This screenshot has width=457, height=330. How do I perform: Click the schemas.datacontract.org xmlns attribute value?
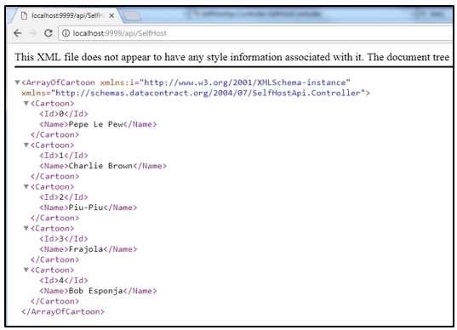coord(209,94)
